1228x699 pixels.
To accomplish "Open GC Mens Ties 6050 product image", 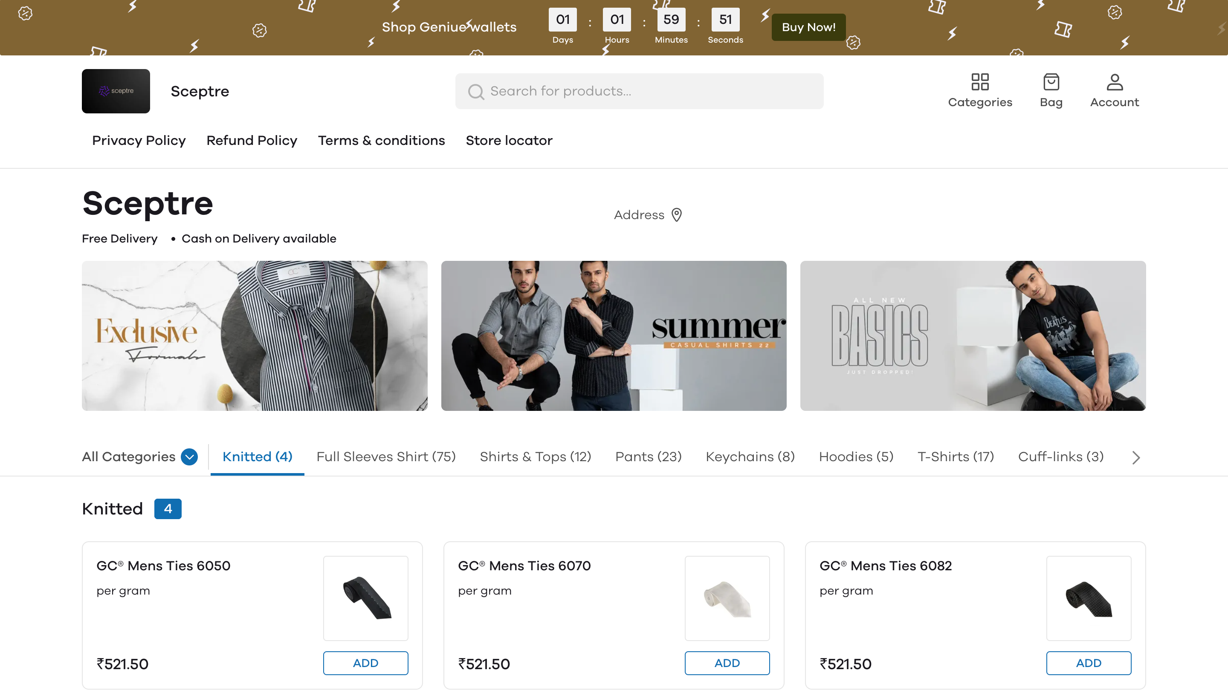I will pyautogui.click(x=365, y=598).
